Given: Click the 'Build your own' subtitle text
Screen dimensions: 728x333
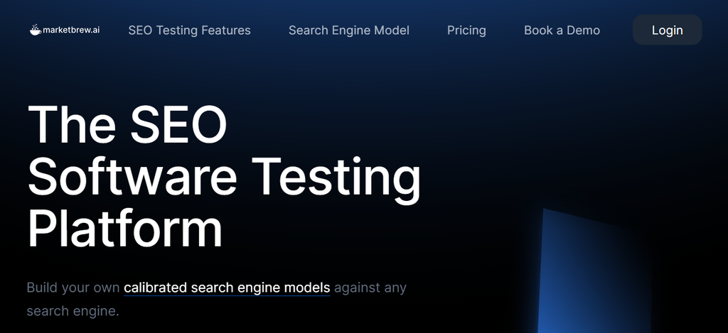Looking at the screenshot, I should (73, 288).
